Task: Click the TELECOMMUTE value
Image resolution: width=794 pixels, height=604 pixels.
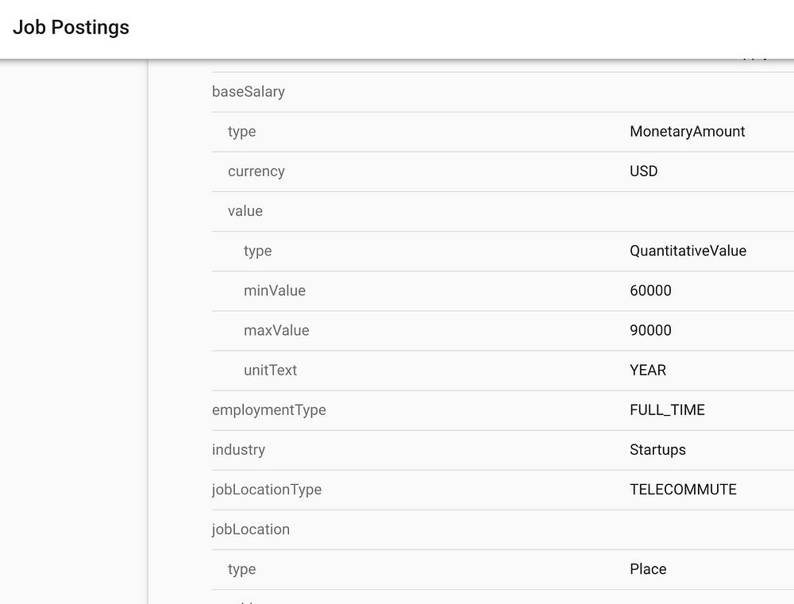Action: 683,490
